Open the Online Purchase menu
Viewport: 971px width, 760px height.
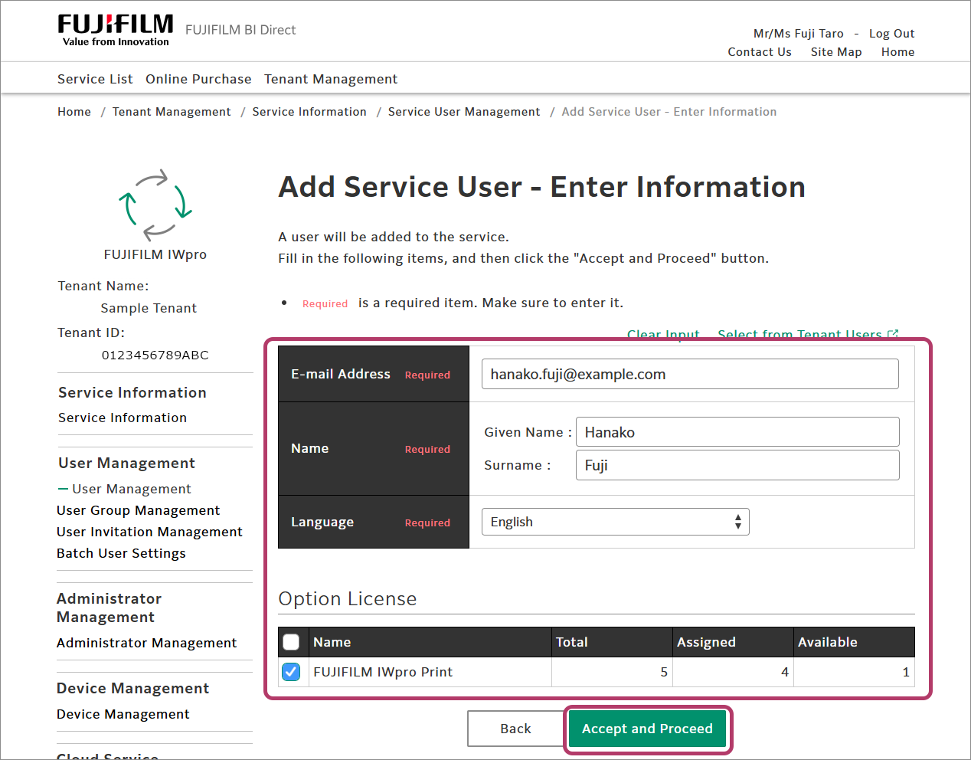(198, 79)
